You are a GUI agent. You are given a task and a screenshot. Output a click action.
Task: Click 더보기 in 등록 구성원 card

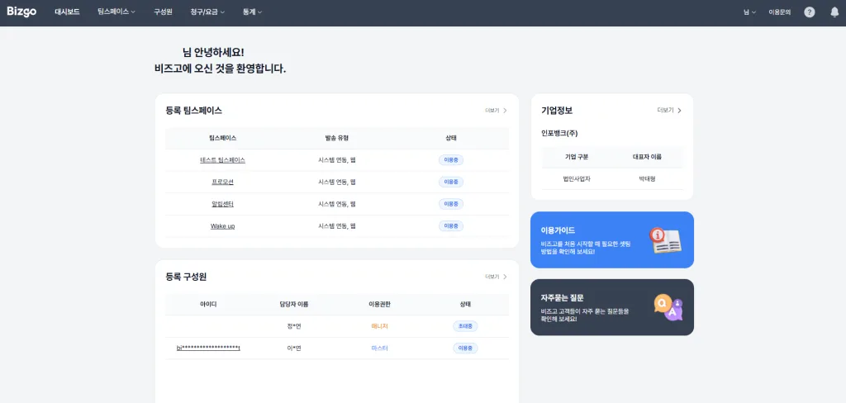496,277
